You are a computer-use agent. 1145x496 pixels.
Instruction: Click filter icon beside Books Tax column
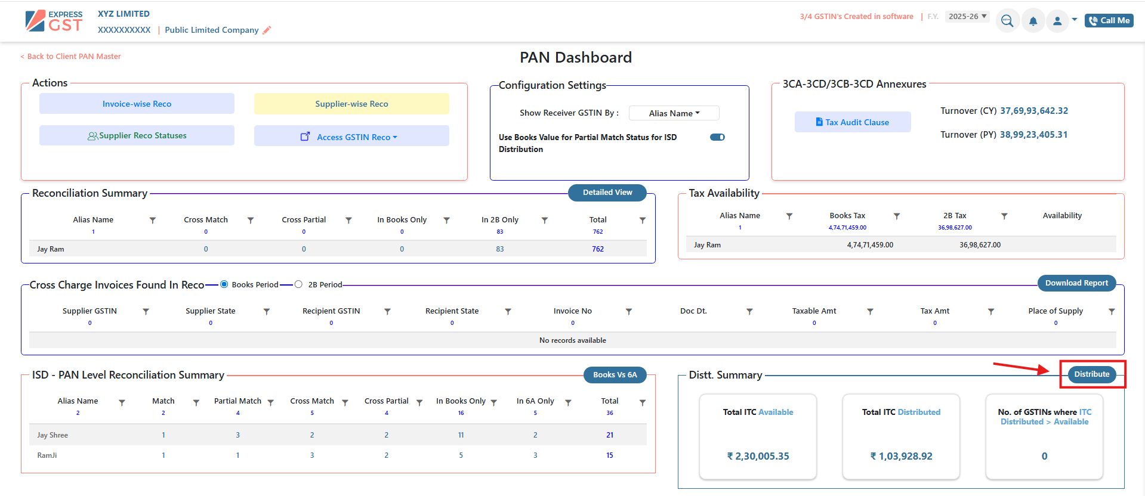coord(896,216)
